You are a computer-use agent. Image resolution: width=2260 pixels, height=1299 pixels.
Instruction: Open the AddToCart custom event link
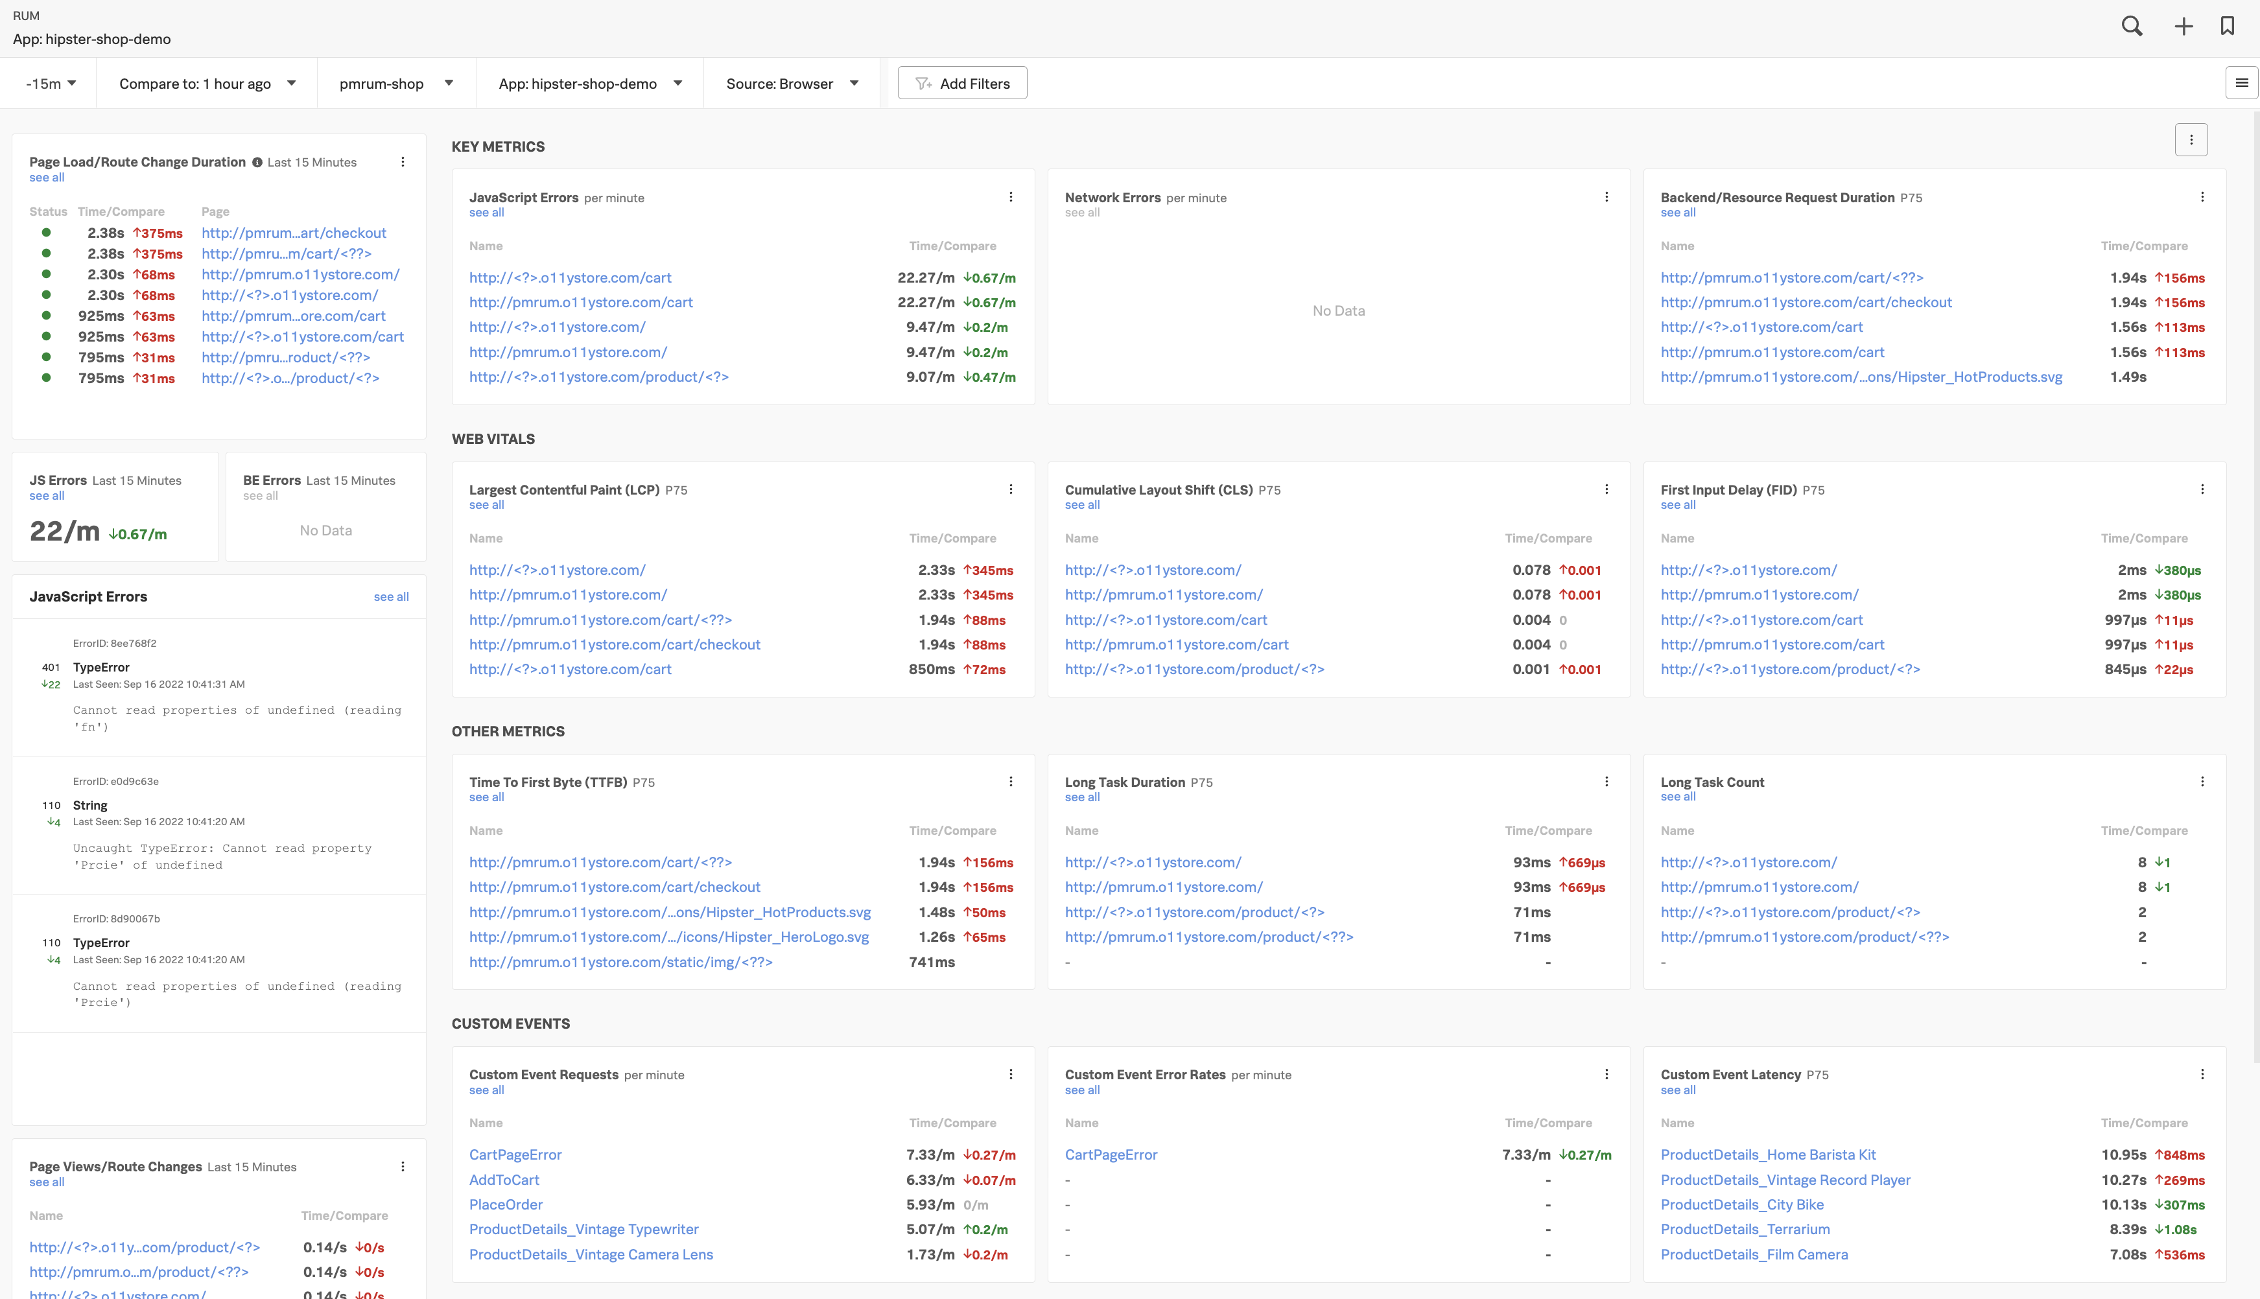504,1180
